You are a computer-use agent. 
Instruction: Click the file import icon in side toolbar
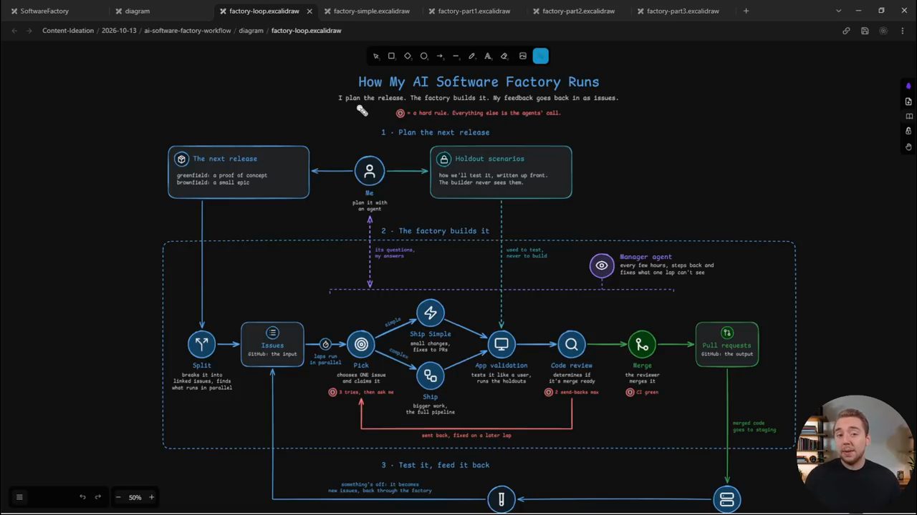908,102
